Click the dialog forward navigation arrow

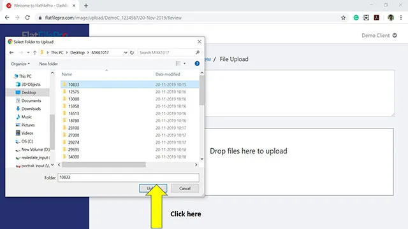pyautogui.click(x=21, y=52)
